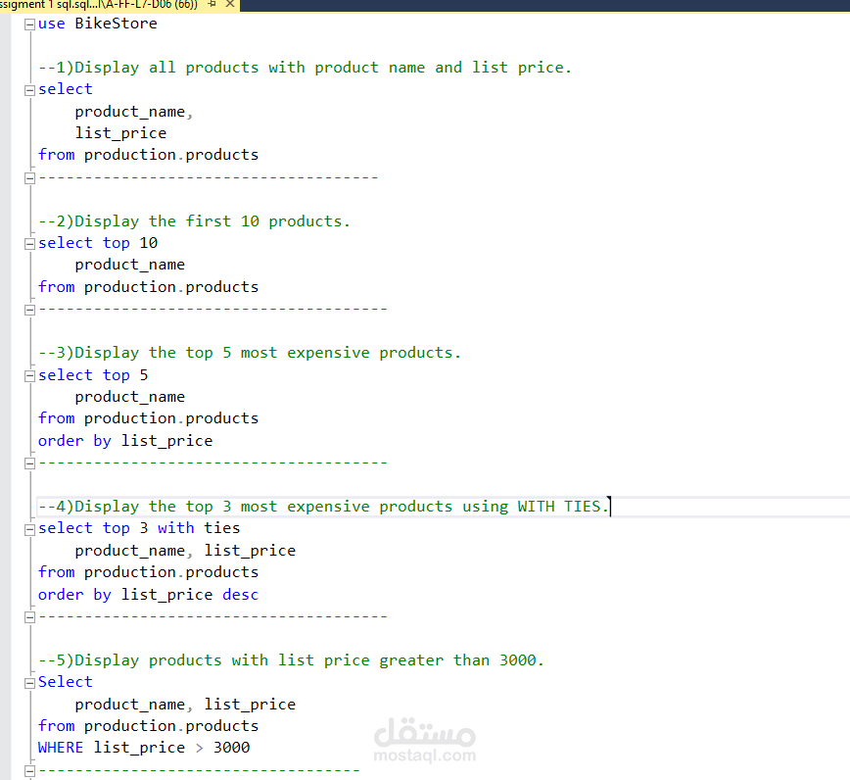Collapse 'select top 10' statement block
The image size is (850, 780).
click(x=29, y=244)
